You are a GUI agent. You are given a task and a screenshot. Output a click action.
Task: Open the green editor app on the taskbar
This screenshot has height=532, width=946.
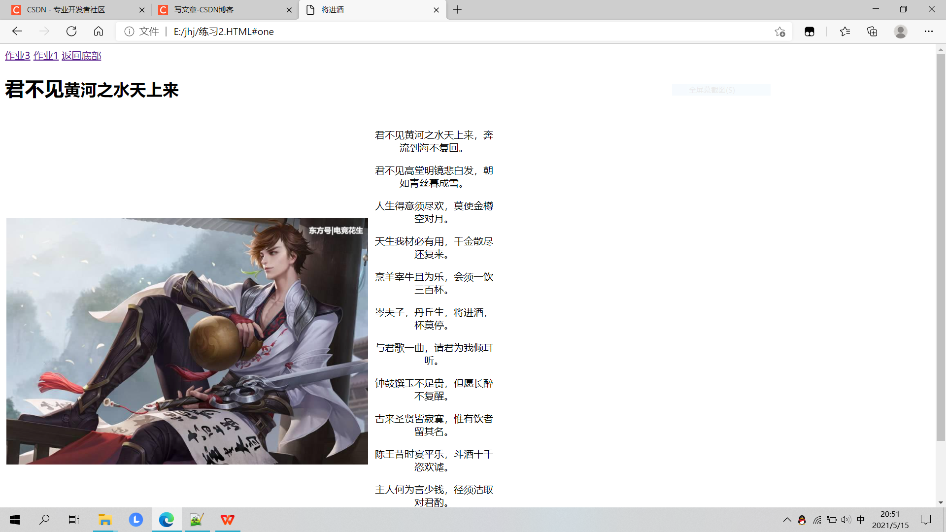point(197,520)
